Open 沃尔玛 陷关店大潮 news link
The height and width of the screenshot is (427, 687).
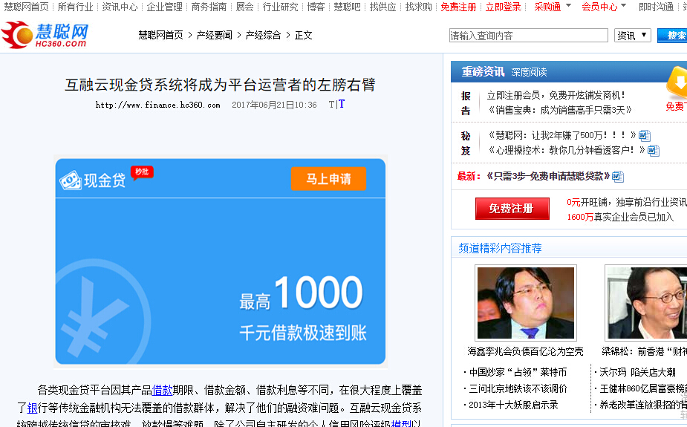pyautogui.click(x=637, y=372)
